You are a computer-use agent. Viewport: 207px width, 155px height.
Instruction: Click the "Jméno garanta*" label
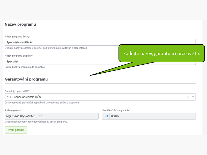[13, 110]
